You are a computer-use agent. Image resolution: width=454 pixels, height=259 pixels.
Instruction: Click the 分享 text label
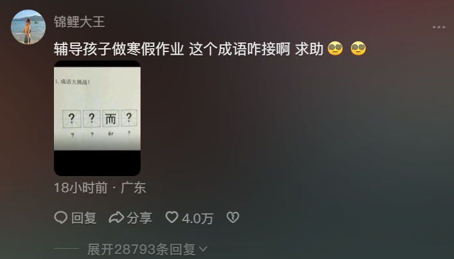(x=139, y=218)
